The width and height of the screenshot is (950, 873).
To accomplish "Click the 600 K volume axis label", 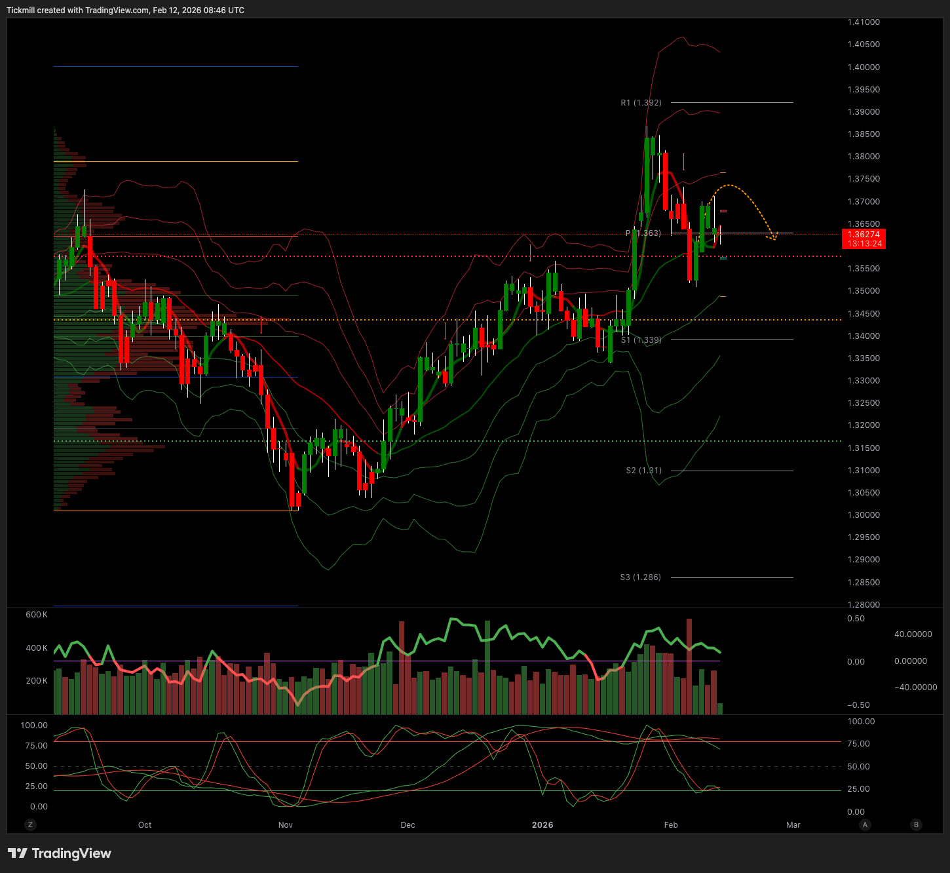I will coord(37,615).
